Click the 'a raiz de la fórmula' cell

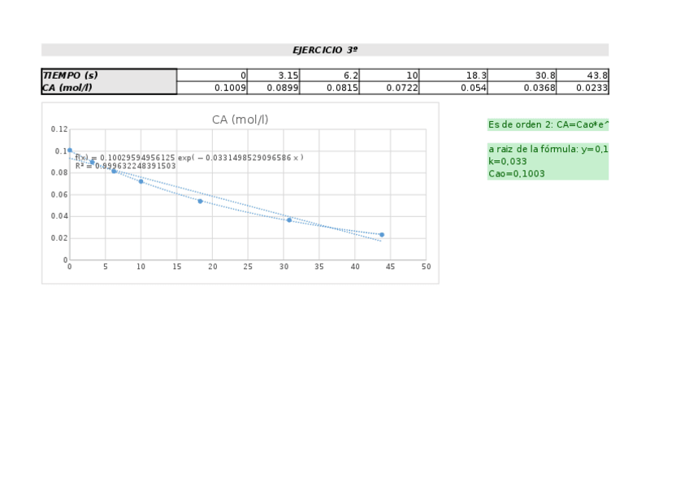tap(548, 149)
